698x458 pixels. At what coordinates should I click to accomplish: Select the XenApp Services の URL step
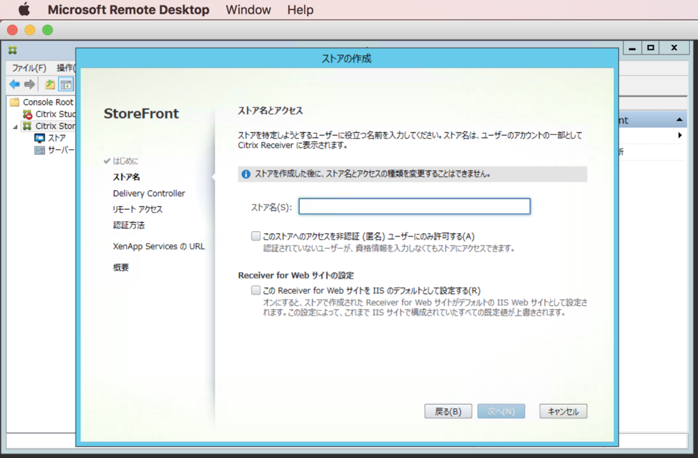click(x=158, y=246)
